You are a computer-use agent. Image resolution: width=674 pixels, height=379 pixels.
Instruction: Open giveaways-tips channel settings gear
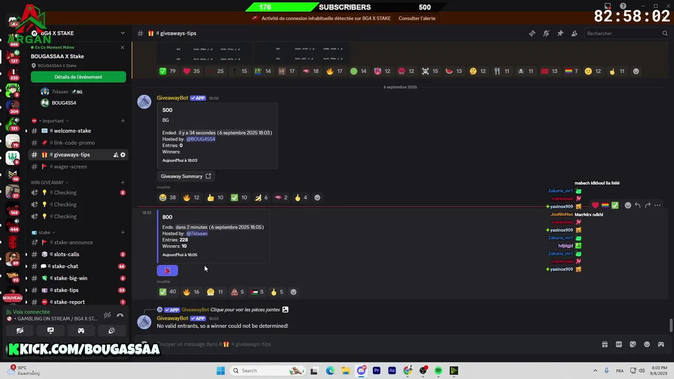(123, 155)
